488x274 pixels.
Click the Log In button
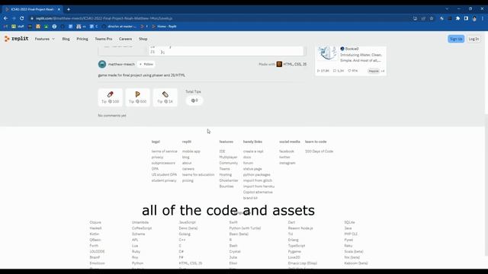[474, 39]
